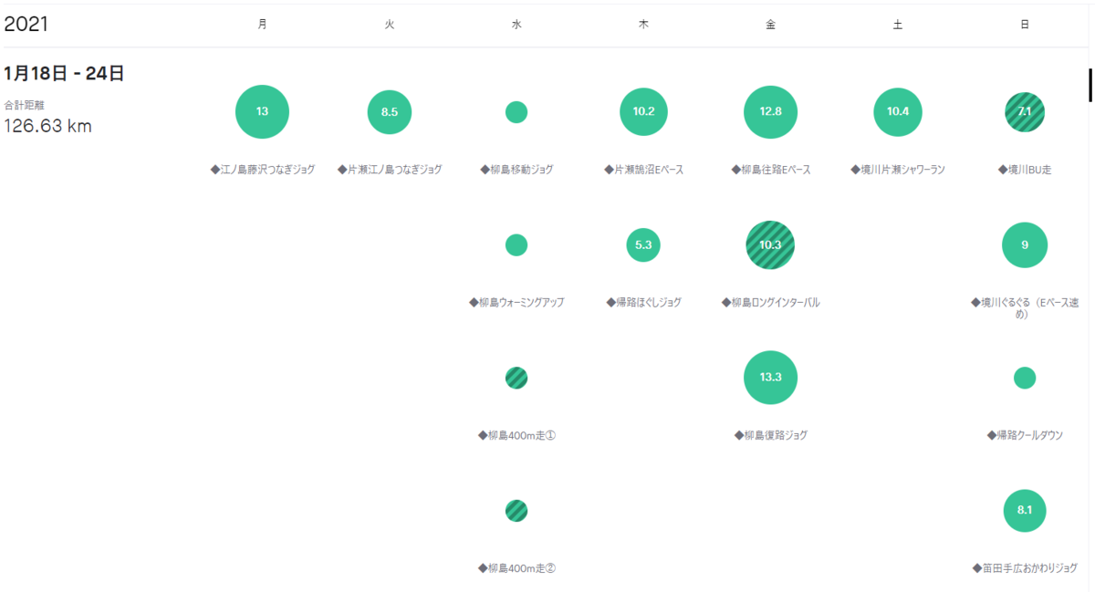Image resolution: width=1095 pixels, height=592 pixels.
Task: Open the 13.3 km Friday bubble
Action: pos(771,378)
